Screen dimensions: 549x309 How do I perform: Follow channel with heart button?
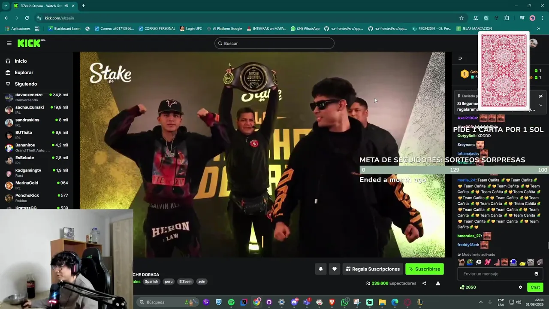click(335, 269)
